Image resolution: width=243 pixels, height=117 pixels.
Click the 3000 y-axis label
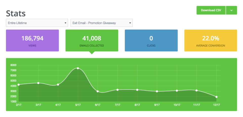(13, 91)
